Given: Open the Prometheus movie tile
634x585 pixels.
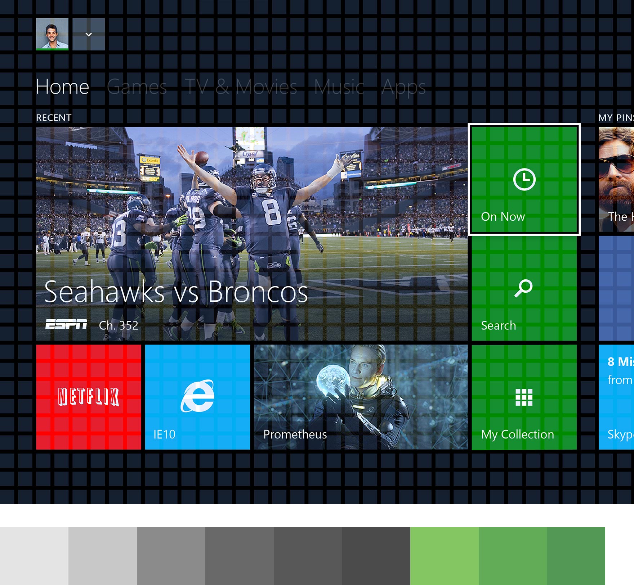Looking at the screenshot, I should pyautogui.click(x=361, y=397).
